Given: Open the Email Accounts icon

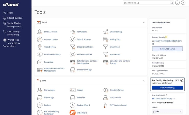Looking at the screenshot, I should [x=40, y=32].
